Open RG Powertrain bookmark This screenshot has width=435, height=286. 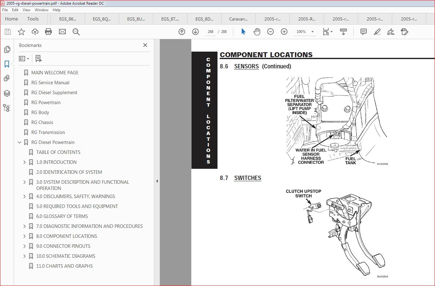(46, 103)
